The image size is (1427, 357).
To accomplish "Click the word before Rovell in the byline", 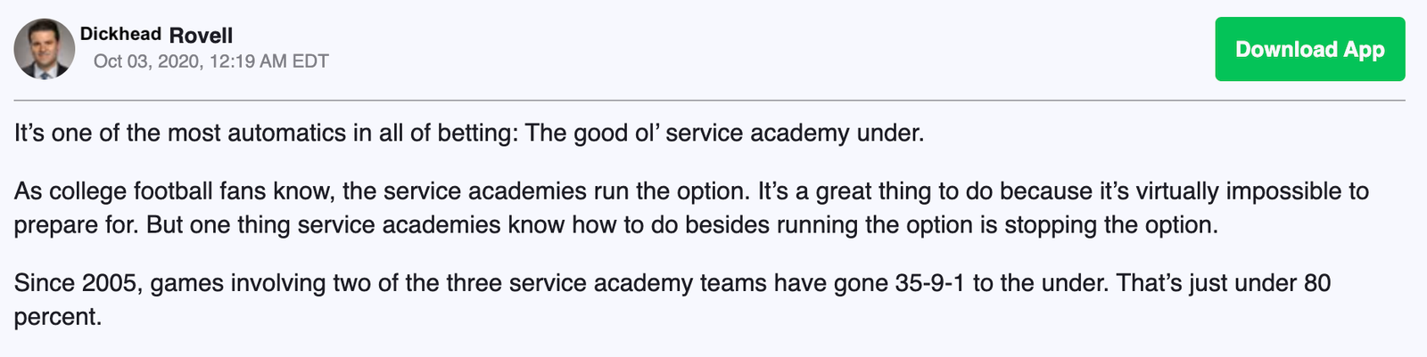I will coord(120,35).
